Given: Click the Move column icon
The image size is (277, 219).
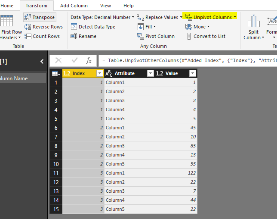Looking at the screenshot, I should [x=188, y=27].
